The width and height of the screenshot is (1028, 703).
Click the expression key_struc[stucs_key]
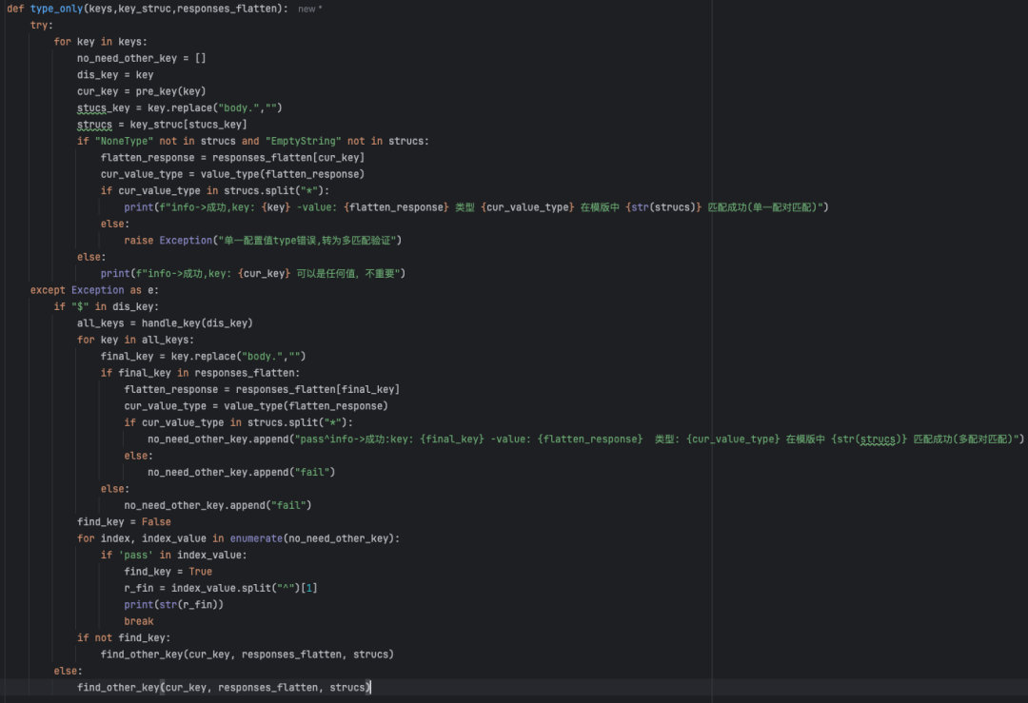188,125
